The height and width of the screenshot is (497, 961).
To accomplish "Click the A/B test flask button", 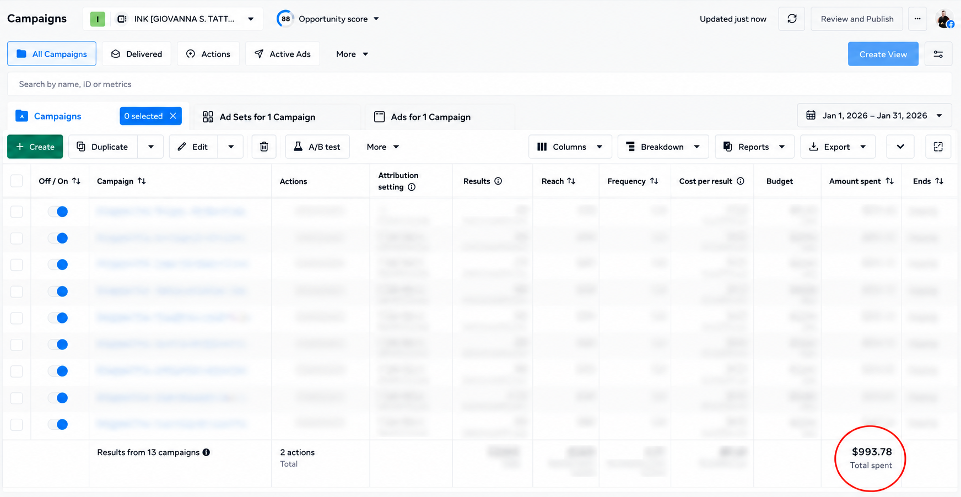I will (x=317, y=147).
